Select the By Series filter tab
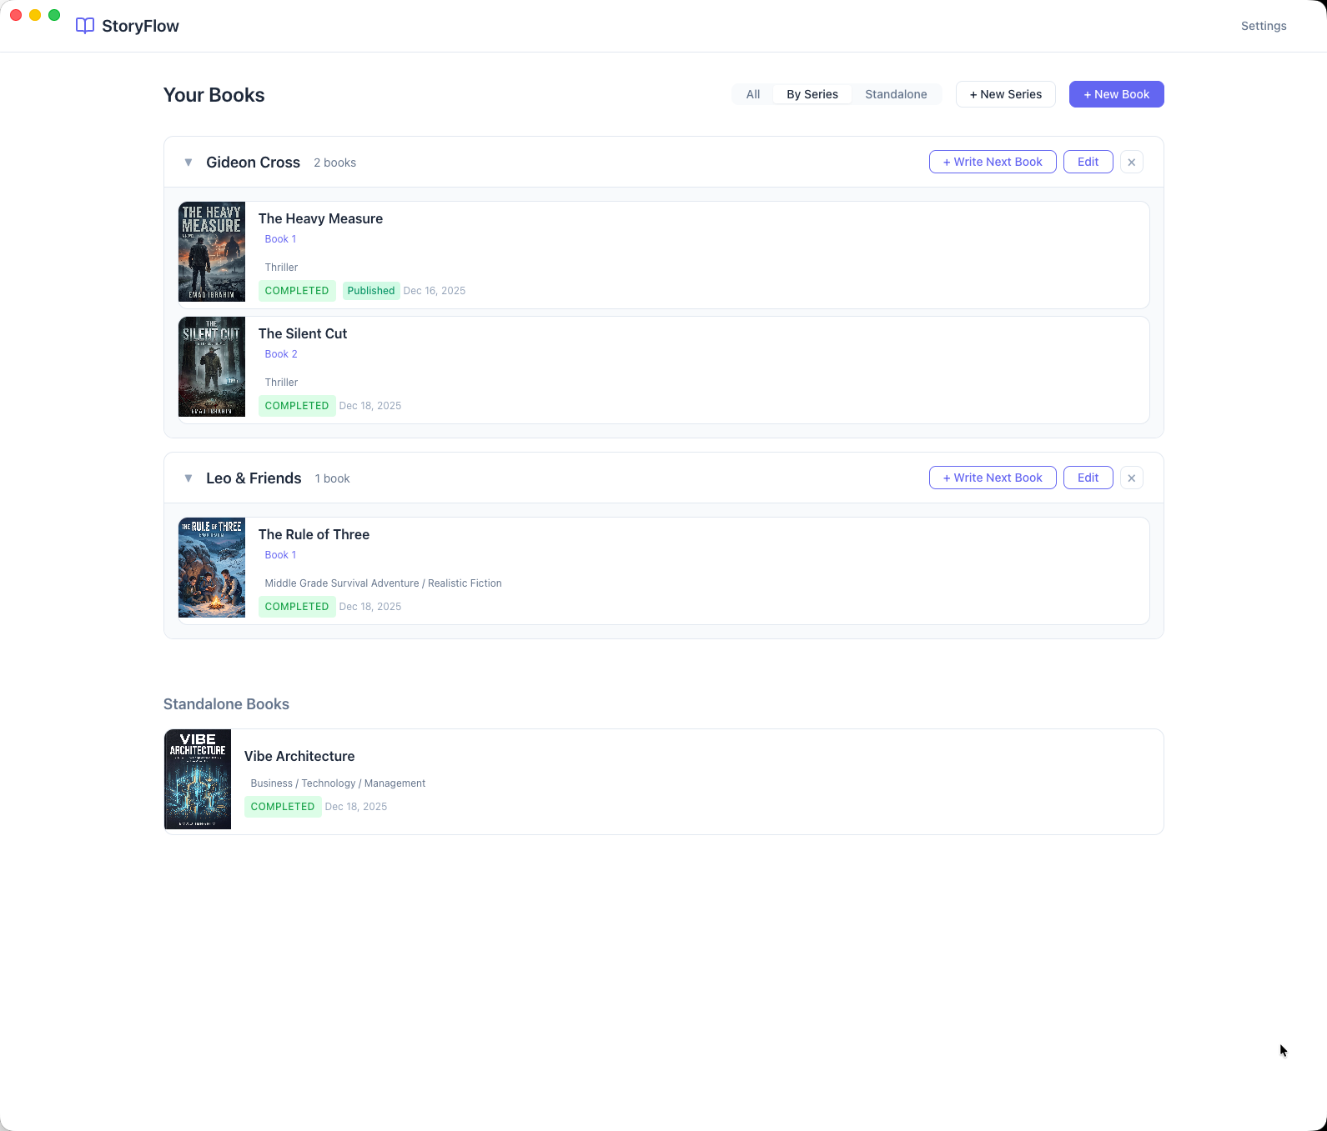Viewport: 1327px width, 1131px height. tap(812, 94)
